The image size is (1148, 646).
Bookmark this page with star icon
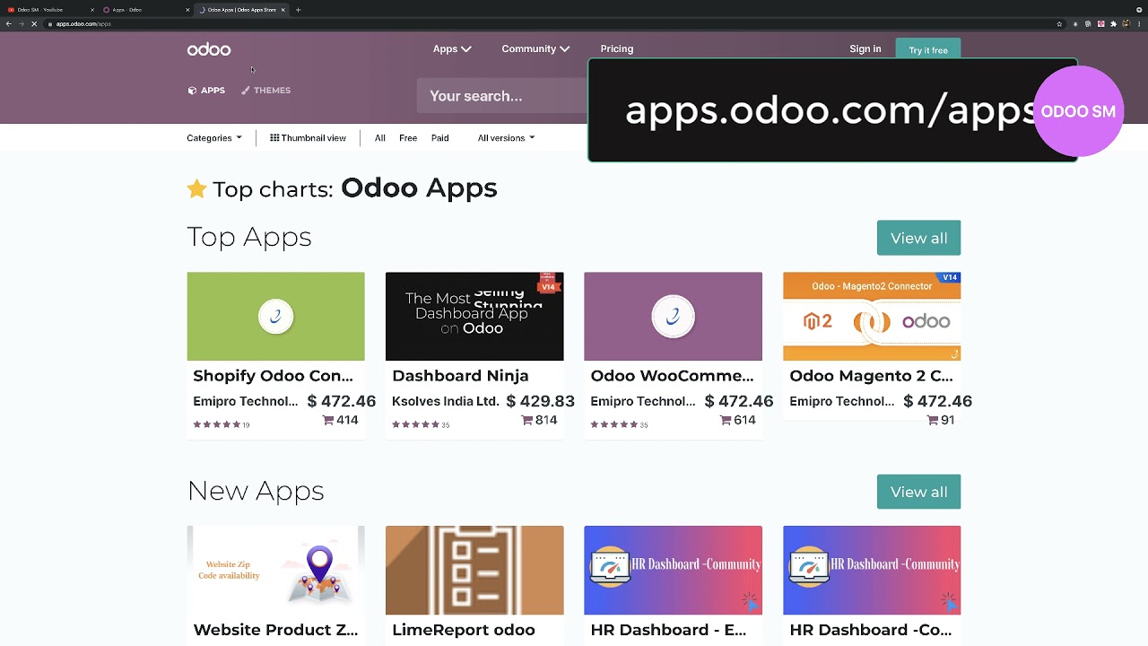(x=1059, y=24)
